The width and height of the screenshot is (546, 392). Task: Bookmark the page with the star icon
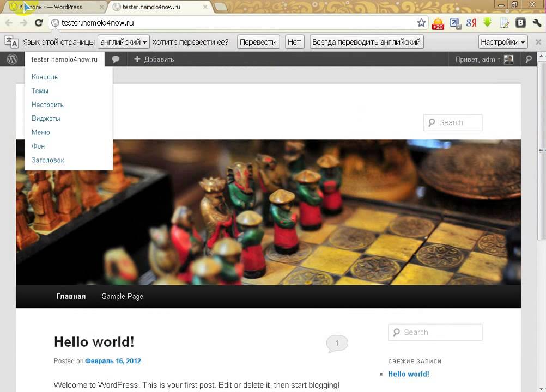point(421,23)
